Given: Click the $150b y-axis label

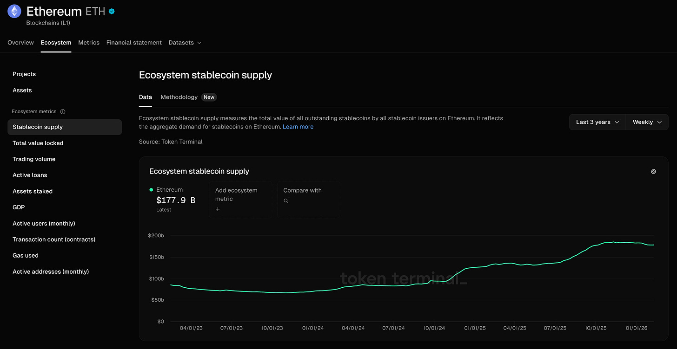Looking at the screenshot, I should (156, 257).
